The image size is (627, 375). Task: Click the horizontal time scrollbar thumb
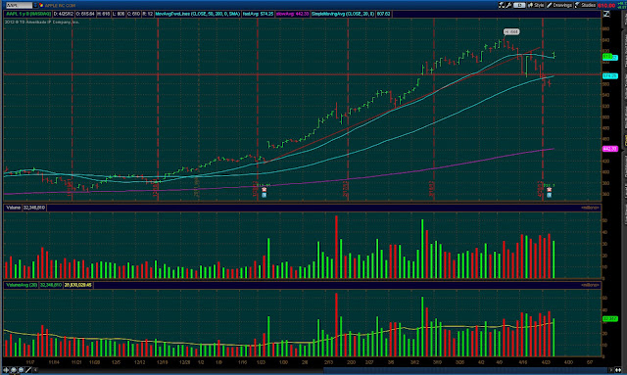466,371
